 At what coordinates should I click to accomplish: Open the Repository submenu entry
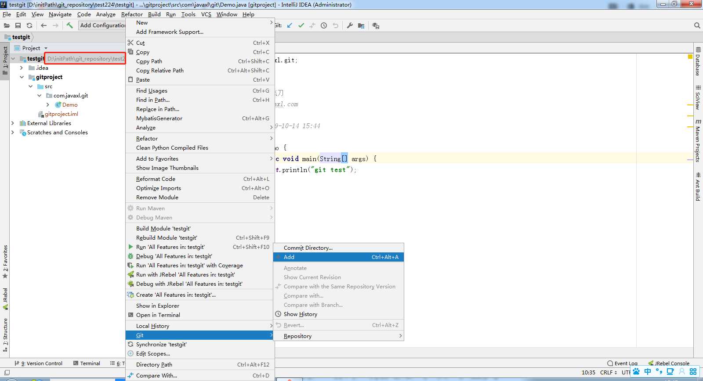[338, 336]
